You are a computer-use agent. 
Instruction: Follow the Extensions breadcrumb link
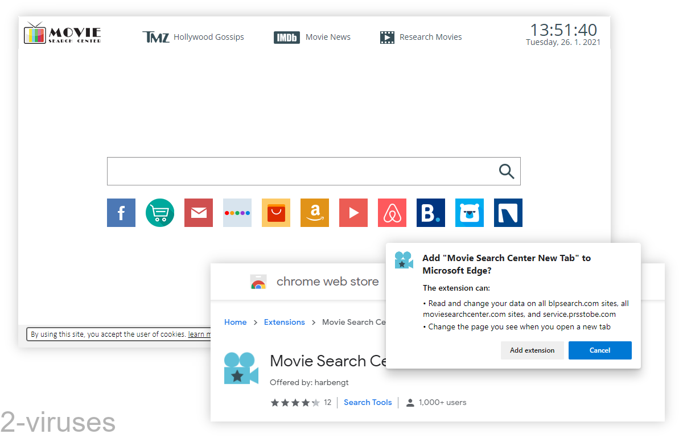coord(284,322)
